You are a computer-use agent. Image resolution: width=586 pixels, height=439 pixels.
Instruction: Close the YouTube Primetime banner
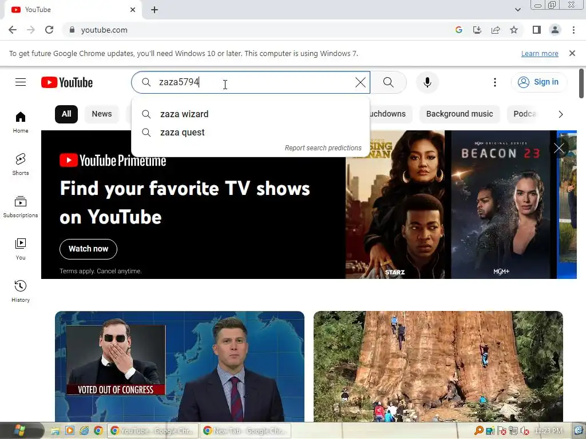(x=559, y=148)
